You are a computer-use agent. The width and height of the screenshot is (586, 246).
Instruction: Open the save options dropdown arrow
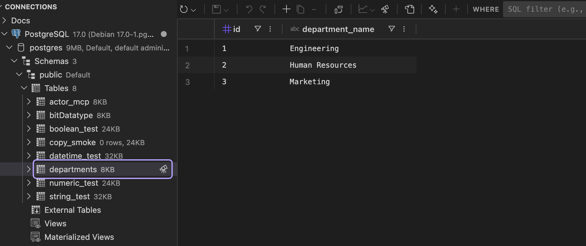(x=226, y=10)
